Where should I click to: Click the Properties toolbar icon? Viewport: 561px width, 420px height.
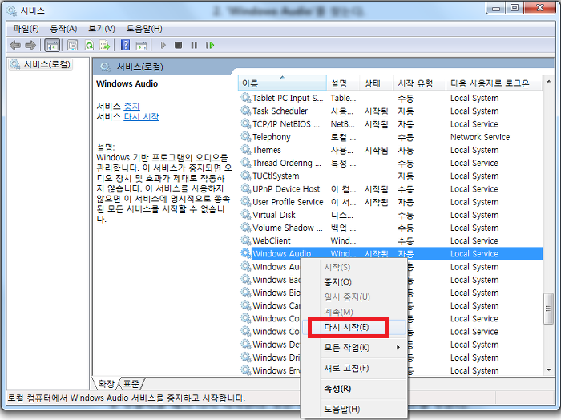(x=73, y=46)
